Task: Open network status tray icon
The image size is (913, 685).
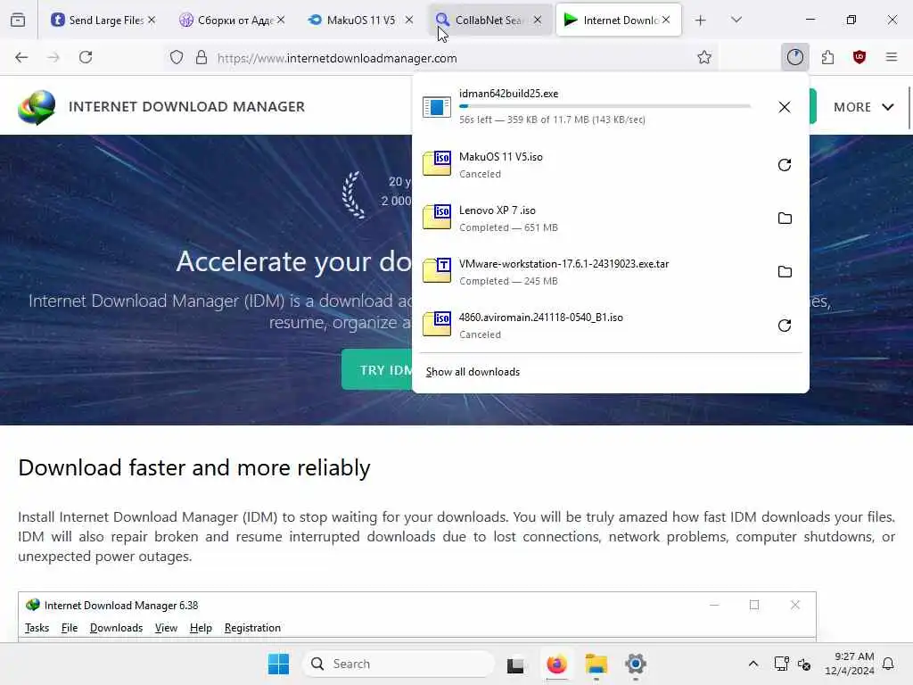Action: click(781, 664)
